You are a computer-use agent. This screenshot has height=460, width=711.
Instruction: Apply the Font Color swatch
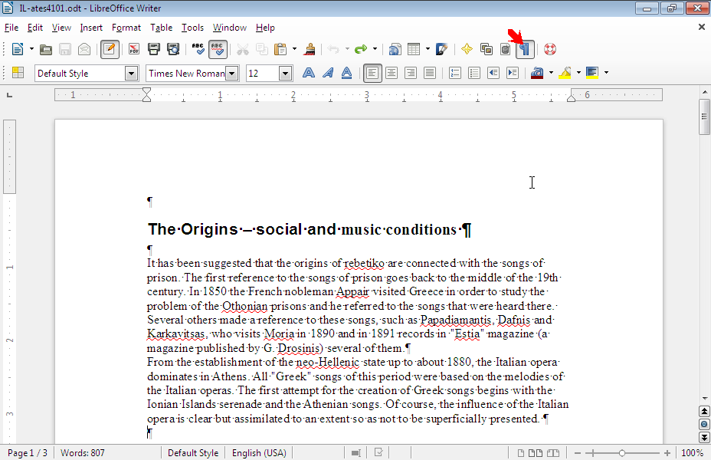tap(537, 73)
